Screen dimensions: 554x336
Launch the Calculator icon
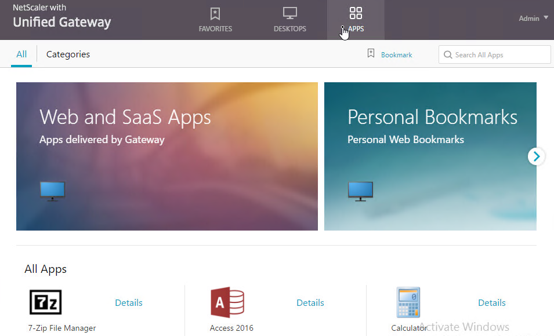(x=408, y=302)
